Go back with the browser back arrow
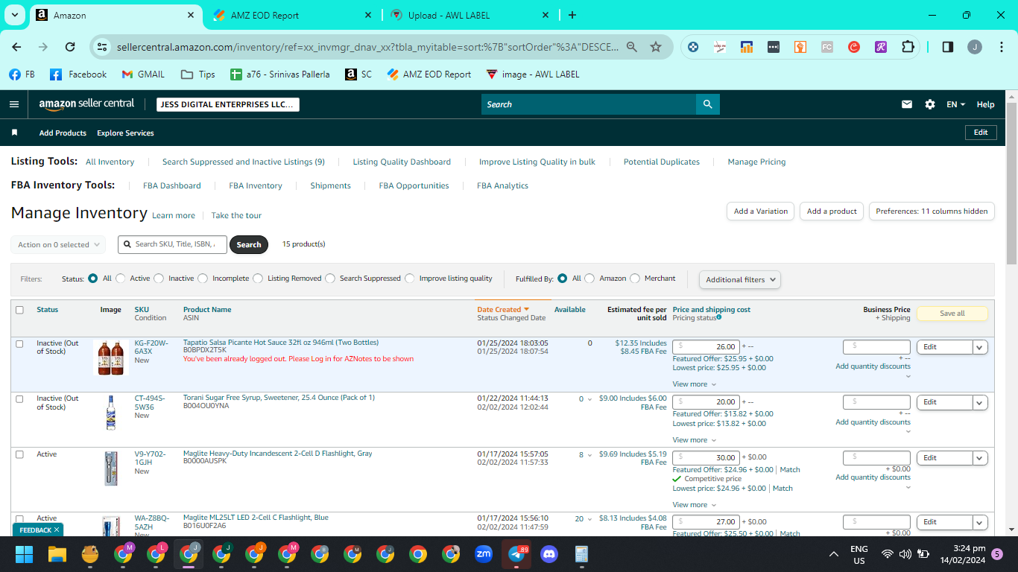This screenshot has width=1018, height=572. pos(16,47)
